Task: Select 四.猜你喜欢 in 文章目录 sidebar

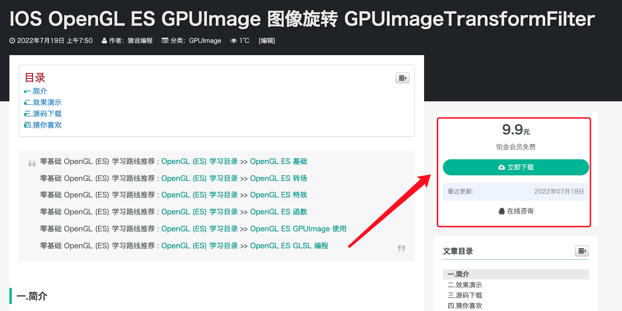Action: pyautogui.click(x=465, y=305)
